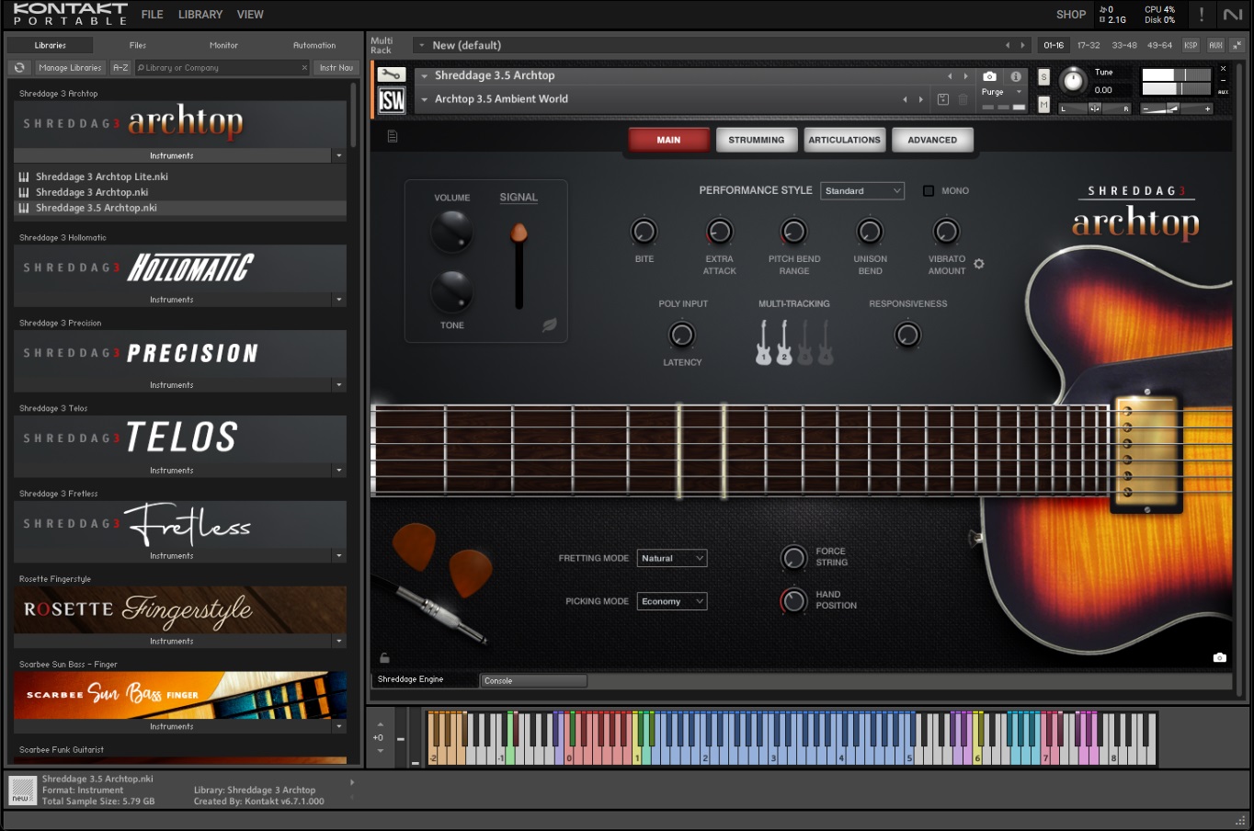Click the Instr Nav button

tap(336, 68)
